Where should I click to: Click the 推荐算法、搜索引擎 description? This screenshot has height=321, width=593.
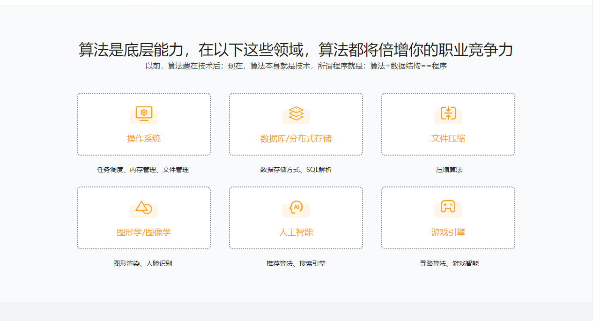296,263
